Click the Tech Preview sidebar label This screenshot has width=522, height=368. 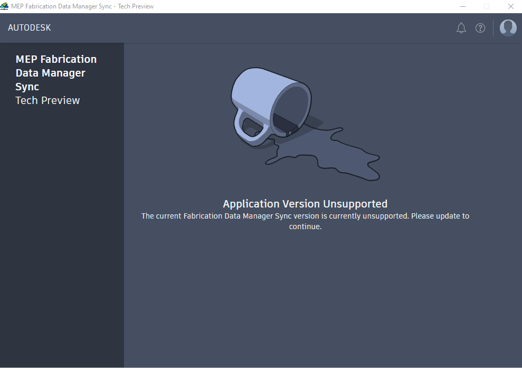coord(48,100)
